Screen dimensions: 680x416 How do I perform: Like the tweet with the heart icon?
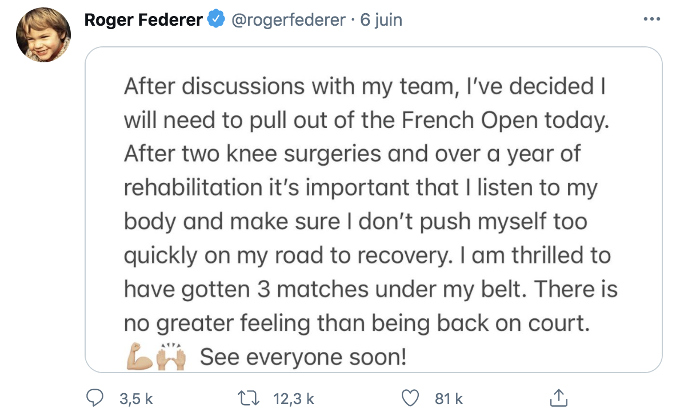pos(410,398)
